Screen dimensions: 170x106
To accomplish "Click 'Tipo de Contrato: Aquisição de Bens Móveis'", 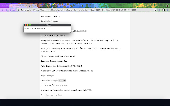I will click(x=58, y=56).
